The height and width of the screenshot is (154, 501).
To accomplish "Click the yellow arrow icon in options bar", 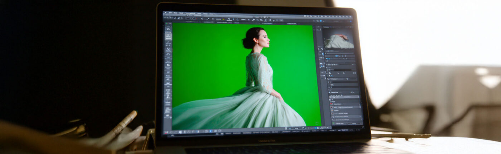I will pyautogui.click(x=224, y=19).
